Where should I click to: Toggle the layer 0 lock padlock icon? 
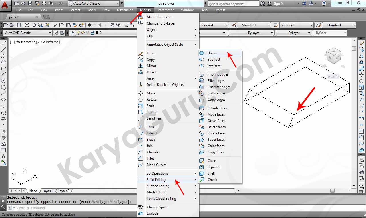92,33
